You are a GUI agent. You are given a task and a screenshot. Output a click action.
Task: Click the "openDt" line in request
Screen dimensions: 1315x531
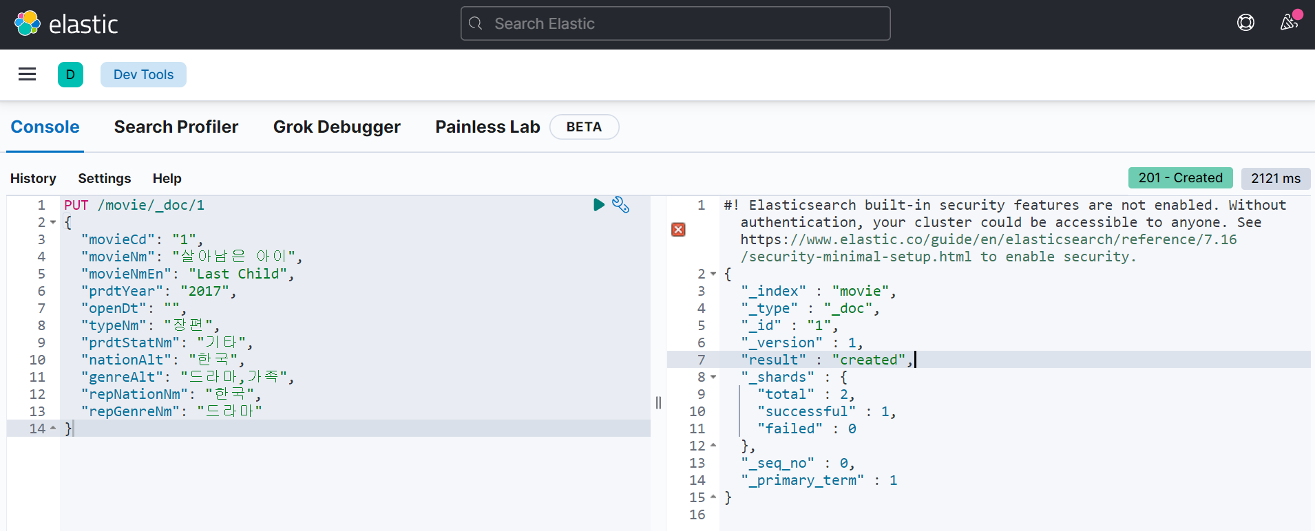pyautogui.click(x=134, y=308)
